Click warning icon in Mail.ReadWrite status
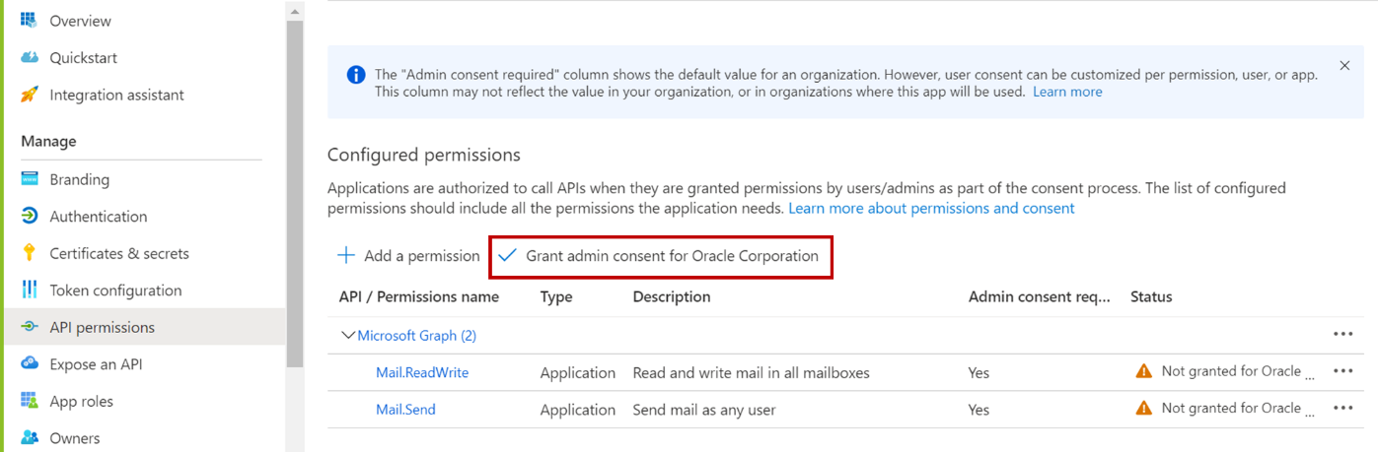Screen dimensions: 1378x452 click(x=1144, y=371)
